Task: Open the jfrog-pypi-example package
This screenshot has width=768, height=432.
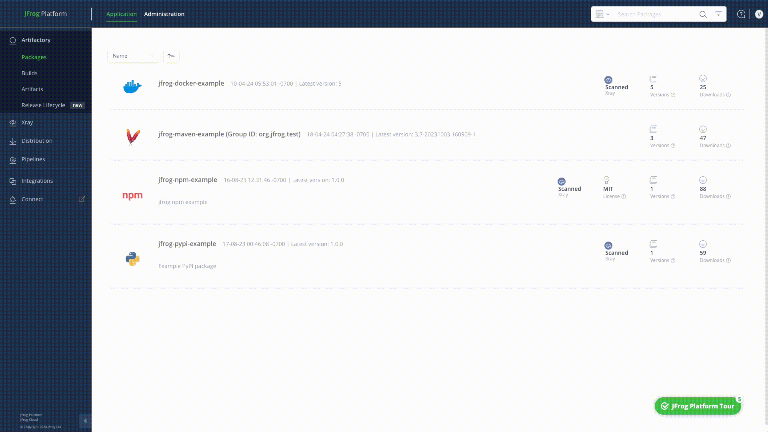Action: point(187,244)
